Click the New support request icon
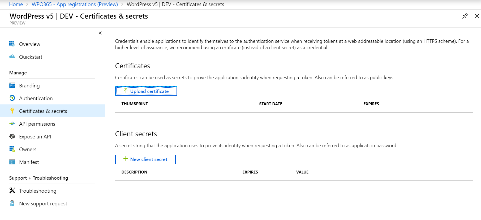Image resolution: width=481 pixels, height=220 pixels. tap(12, 203)
